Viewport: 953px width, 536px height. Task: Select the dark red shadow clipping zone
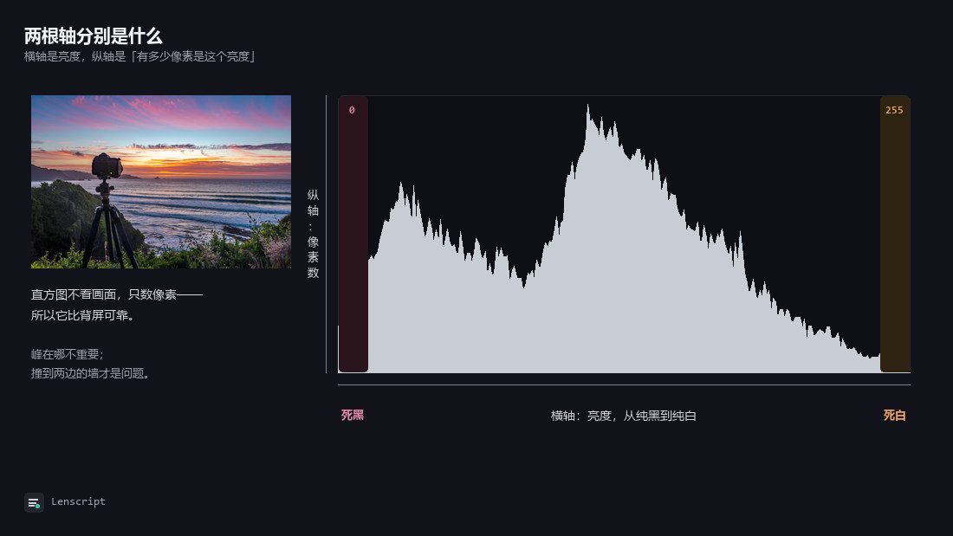click(353, 234)
